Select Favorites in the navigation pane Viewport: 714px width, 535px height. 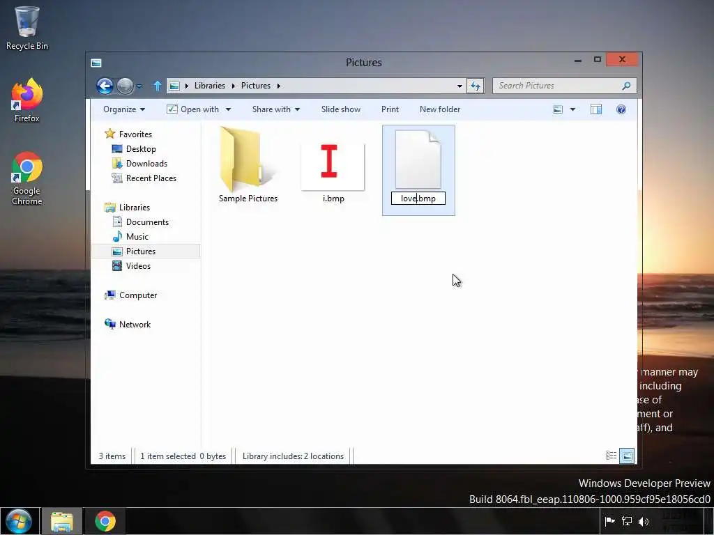(x=135, y=134)
